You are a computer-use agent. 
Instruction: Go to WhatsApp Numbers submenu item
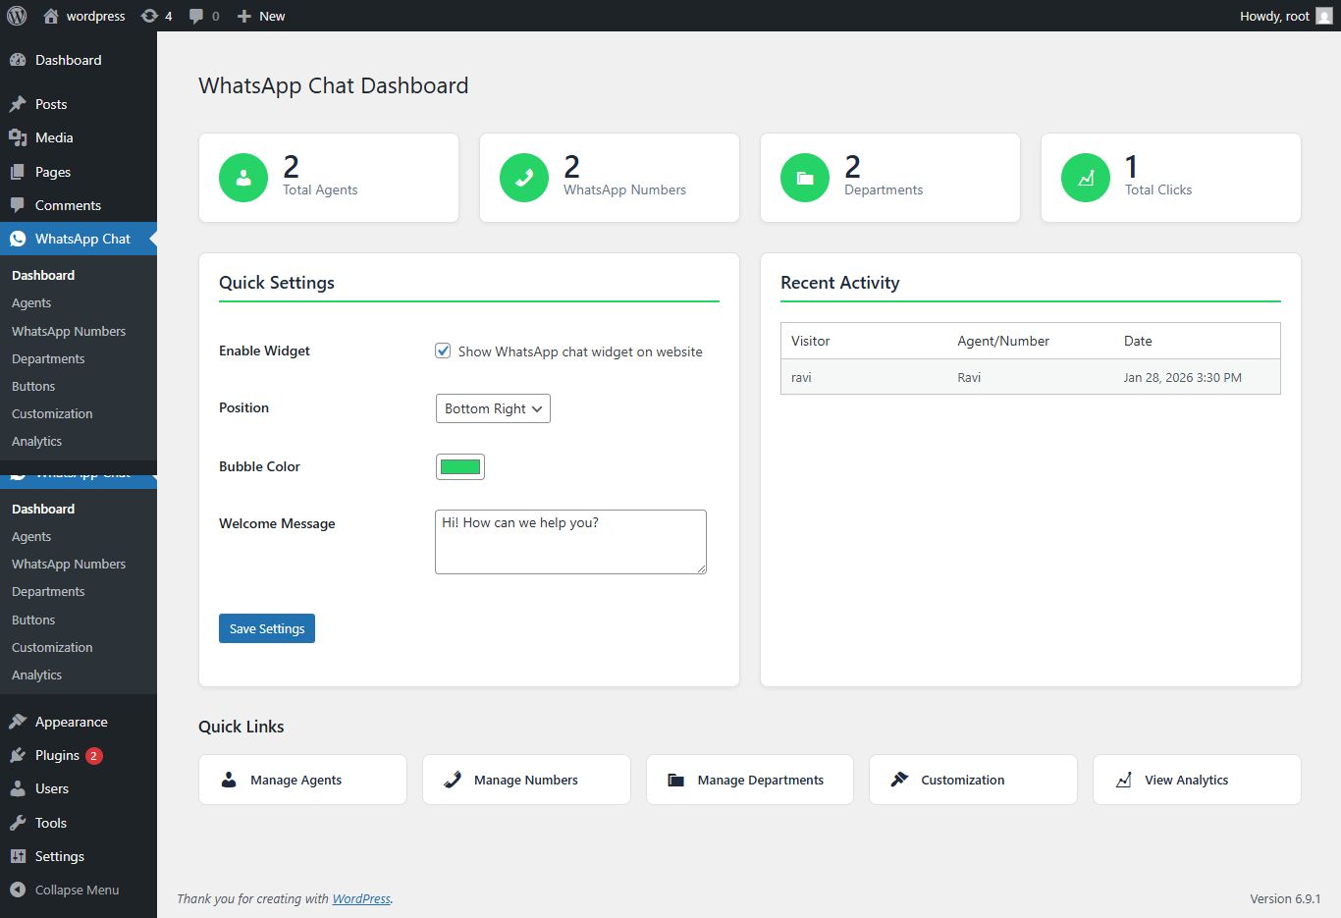[x=69, y=331]
